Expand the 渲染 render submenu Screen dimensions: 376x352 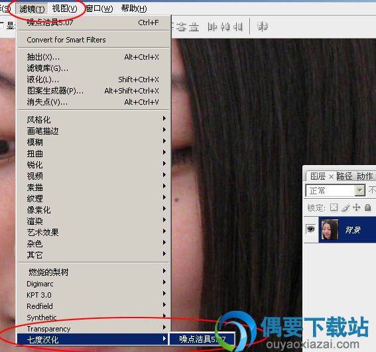[x=94, y=221]
